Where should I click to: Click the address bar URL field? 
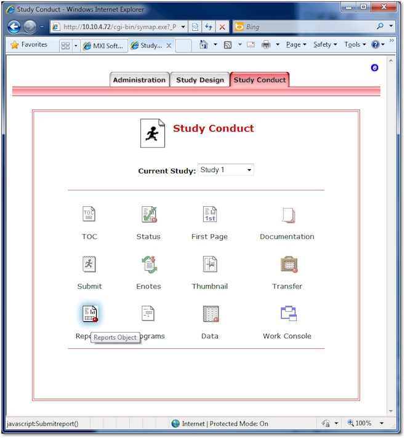click(119, 27)
